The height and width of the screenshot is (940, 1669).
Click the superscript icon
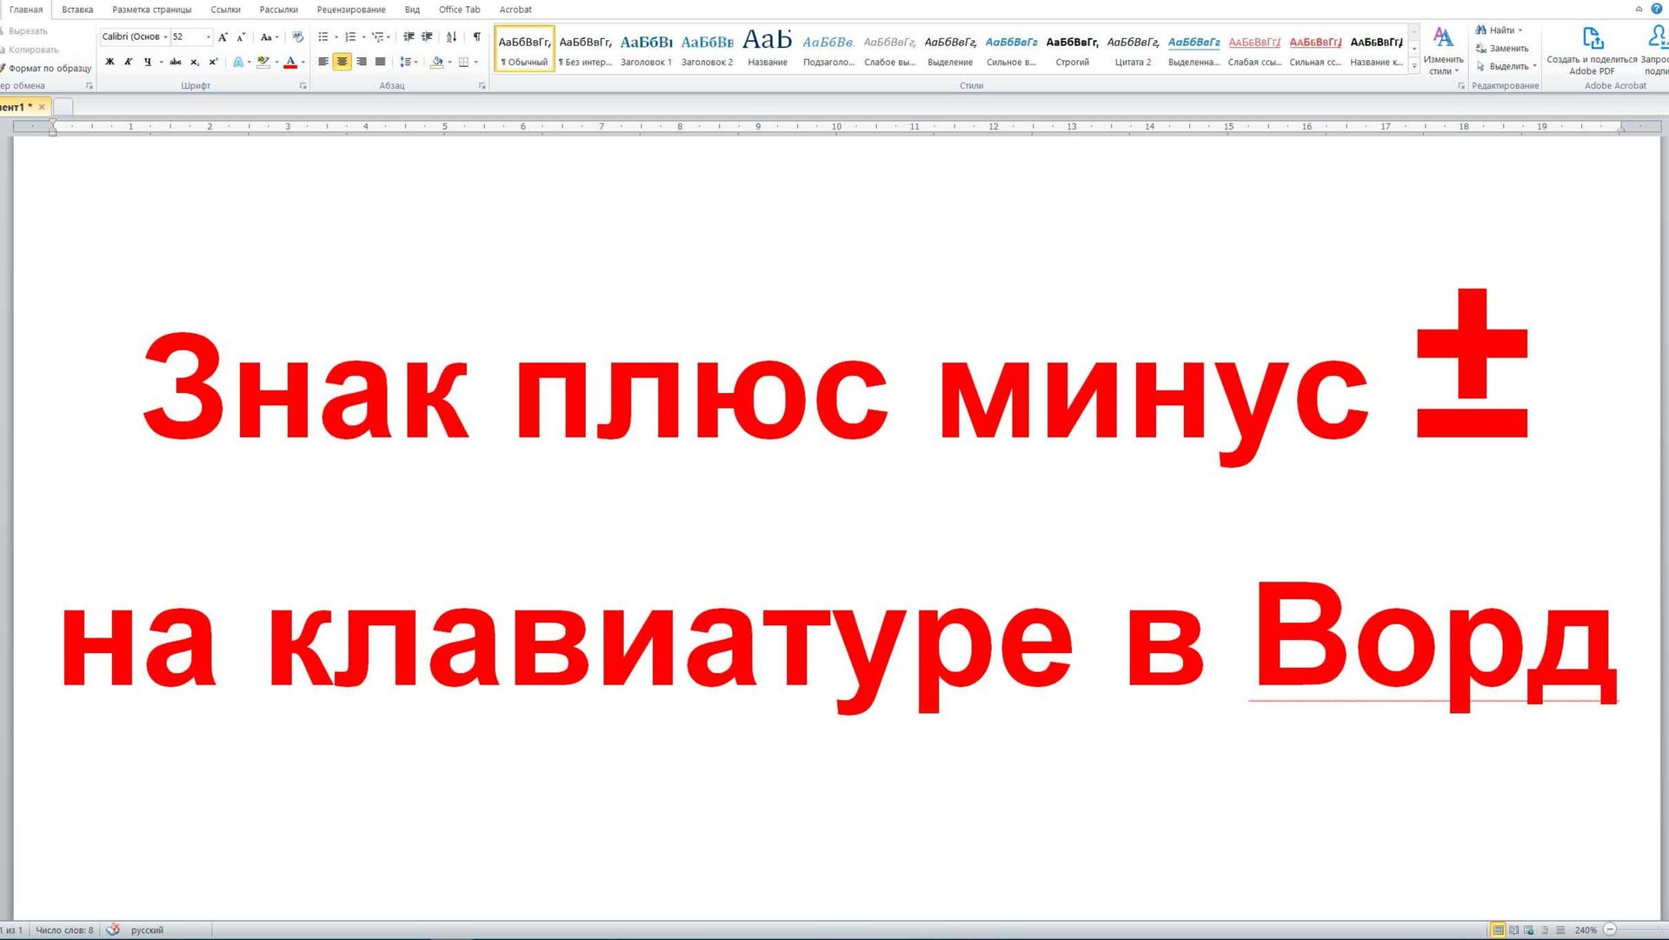coord(214,62)
